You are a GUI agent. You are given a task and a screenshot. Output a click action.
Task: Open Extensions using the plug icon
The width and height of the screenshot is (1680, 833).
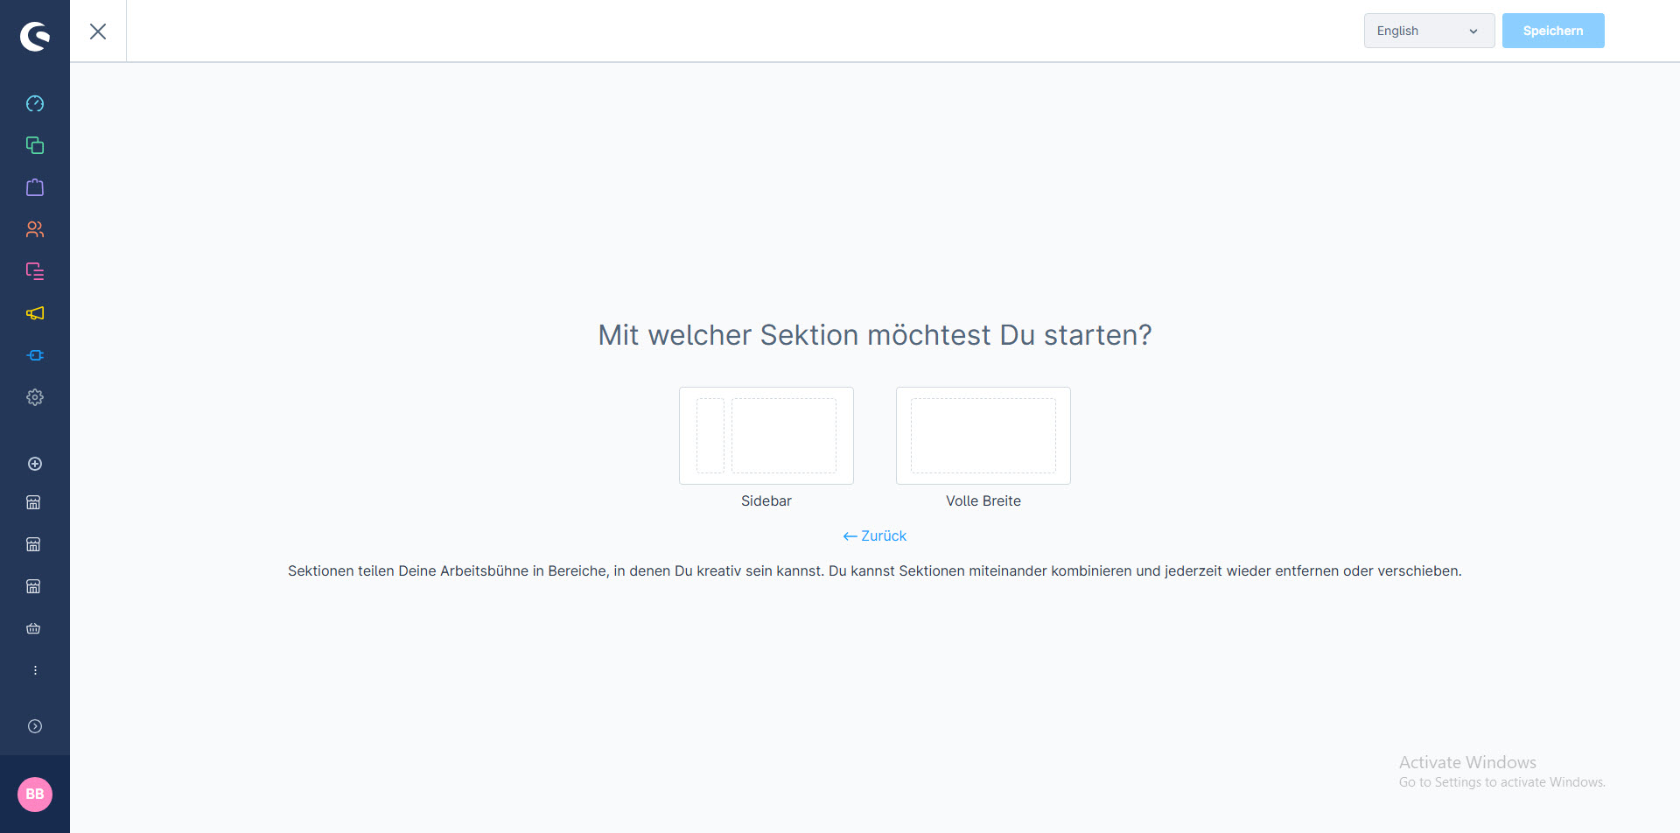[35, 355]
